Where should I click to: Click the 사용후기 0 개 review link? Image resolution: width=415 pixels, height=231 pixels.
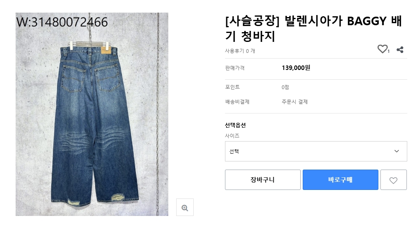click(x=240, y=51)
